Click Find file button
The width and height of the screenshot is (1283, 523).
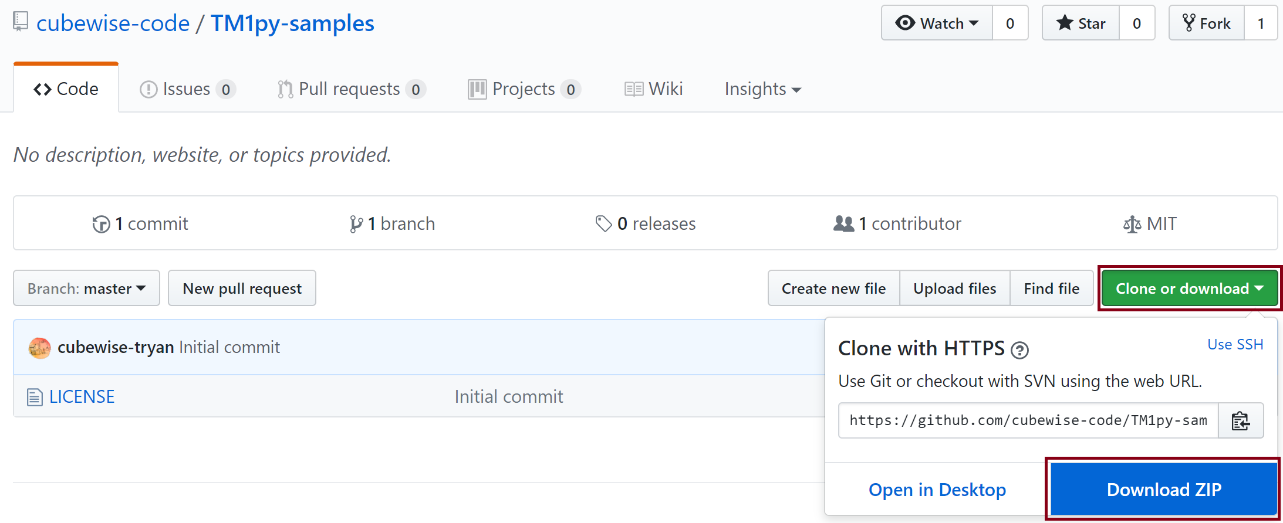point(1052,288)
